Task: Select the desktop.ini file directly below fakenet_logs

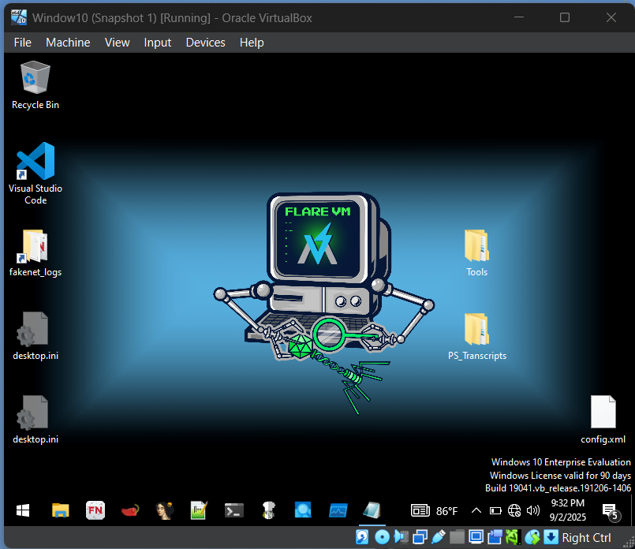Action: (x=35, y=337)
